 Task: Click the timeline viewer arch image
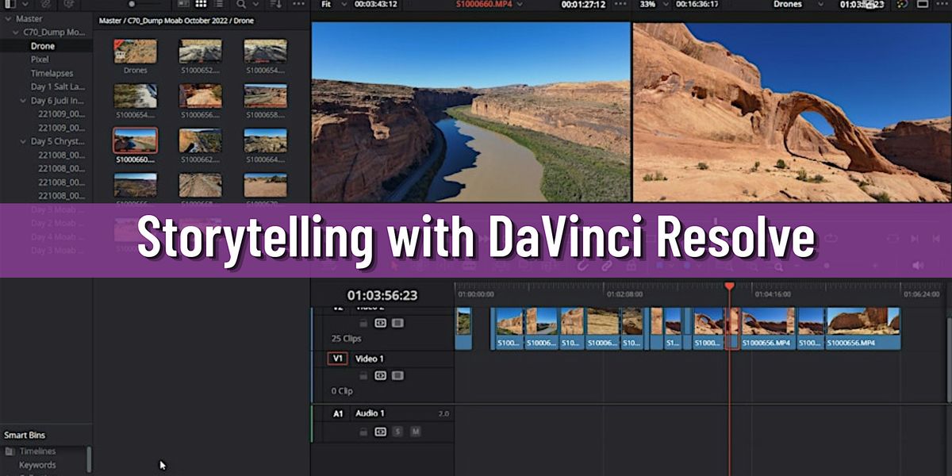click(x=792, y=112)
